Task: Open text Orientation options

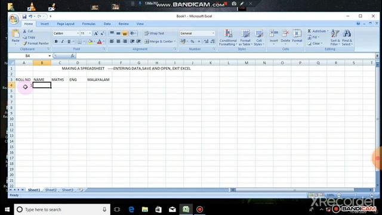Action: pyautogui.click(x=133, y=33)
